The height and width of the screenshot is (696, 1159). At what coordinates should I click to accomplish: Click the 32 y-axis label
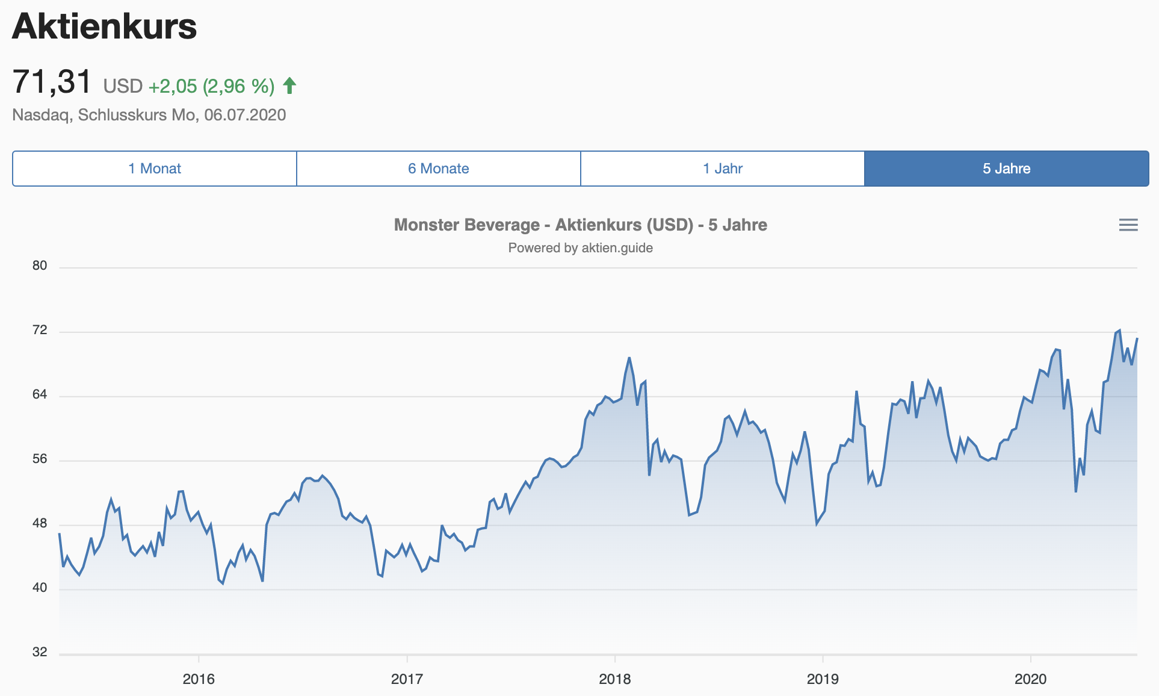pyautogui.click(x=40, y=652)
